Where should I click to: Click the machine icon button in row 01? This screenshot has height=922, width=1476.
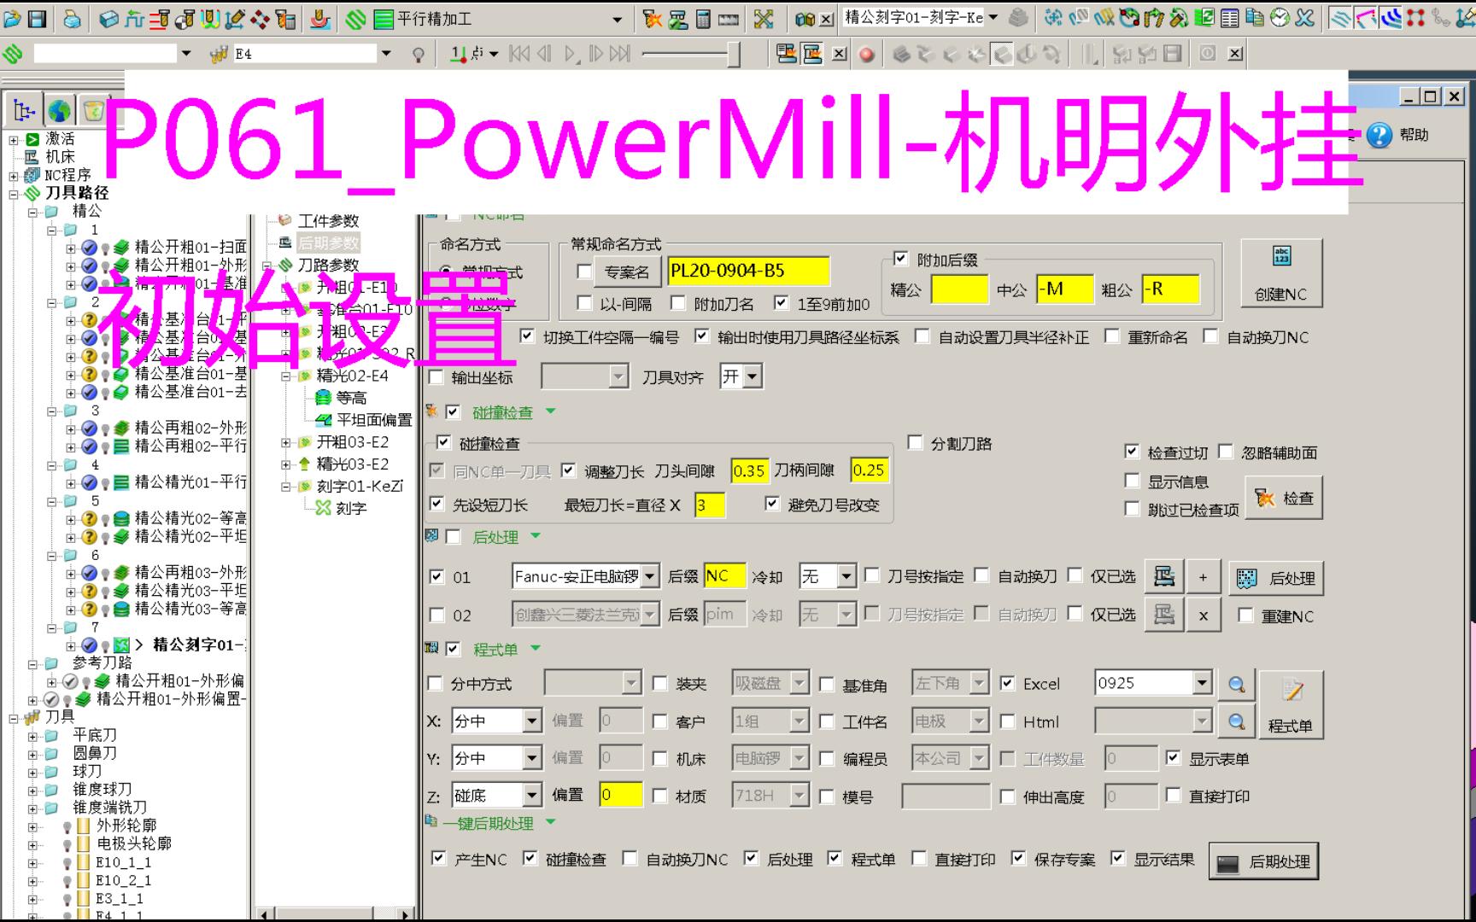coord(1163,578)
